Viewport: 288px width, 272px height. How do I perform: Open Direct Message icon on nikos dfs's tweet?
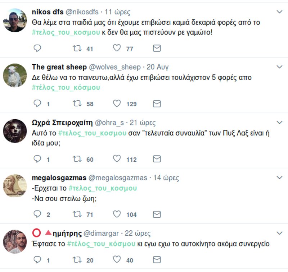click(x=156, y=47)
